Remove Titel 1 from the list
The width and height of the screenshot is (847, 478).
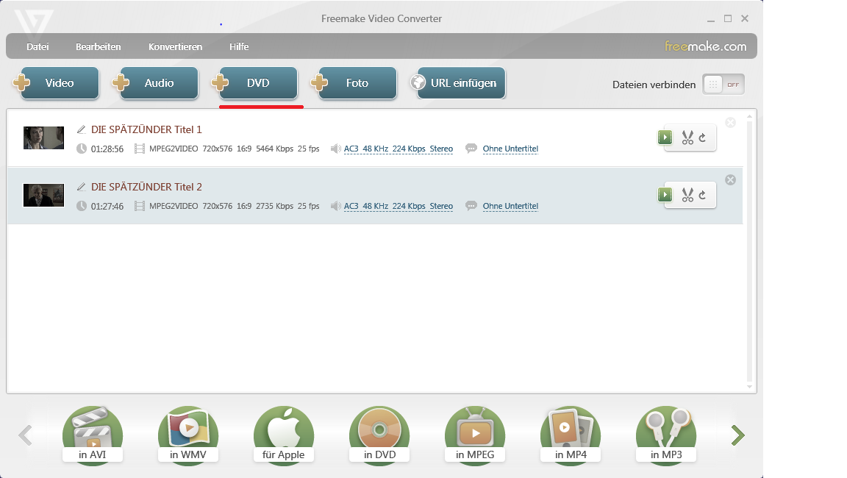point(730,123)
